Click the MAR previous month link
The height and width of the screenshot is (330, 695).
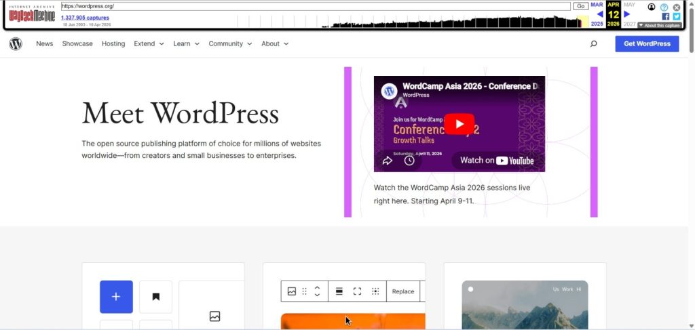click(x=597, y=5)
